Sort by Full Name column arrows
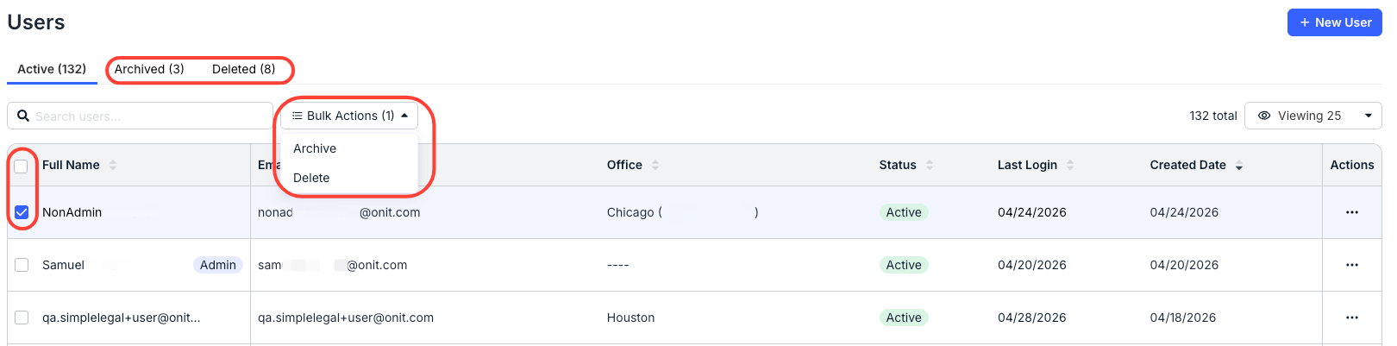This screenshot has width=1397, height=346. pyautogui.click(x=113, y=165)
